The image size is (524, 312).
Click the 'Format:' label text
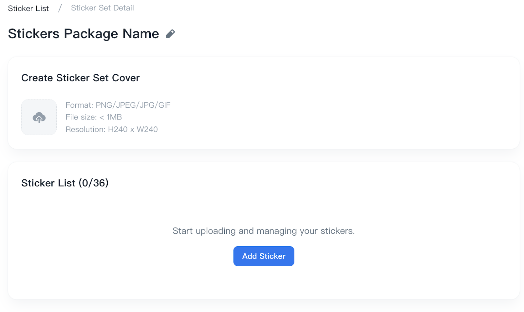pos(80,105)
